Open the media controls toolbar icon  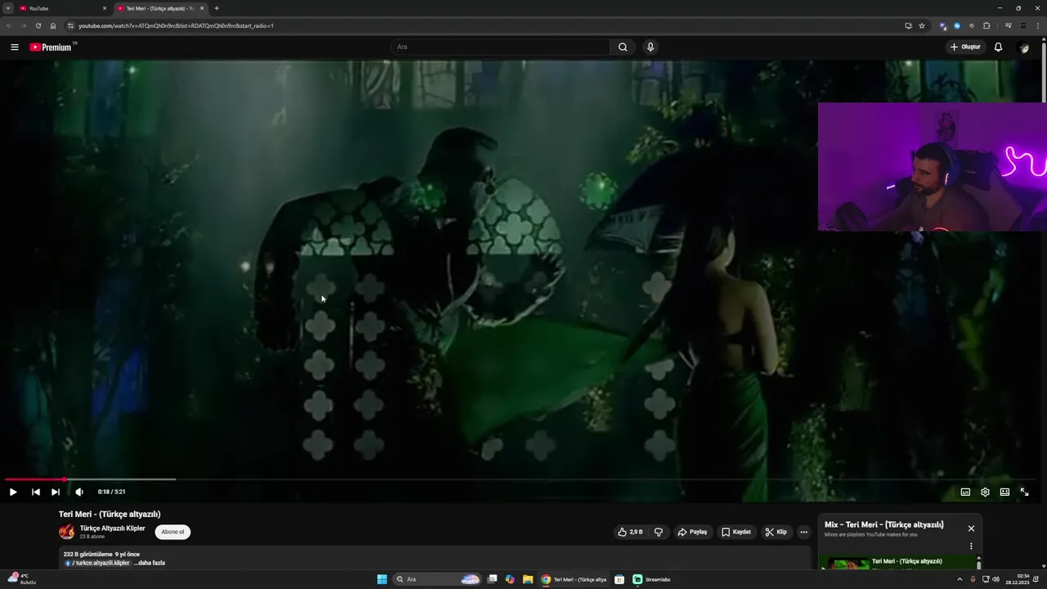[1009, 25]
